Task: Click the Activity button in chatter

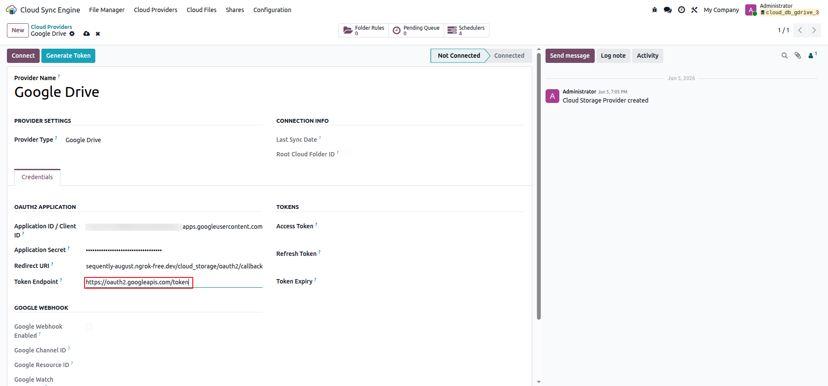Action: point(648,56)
